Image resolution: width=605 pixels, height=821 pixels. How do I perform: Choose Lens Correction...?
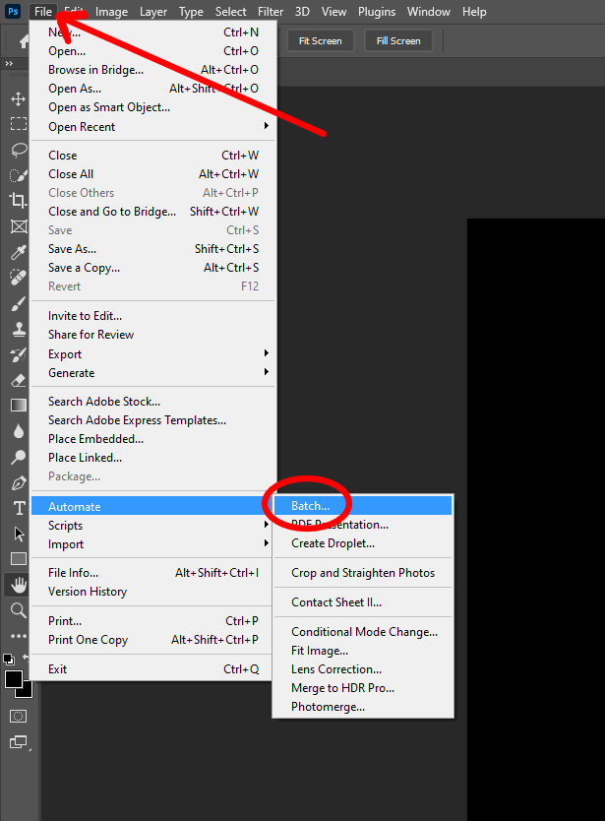[x=363, y=669]
